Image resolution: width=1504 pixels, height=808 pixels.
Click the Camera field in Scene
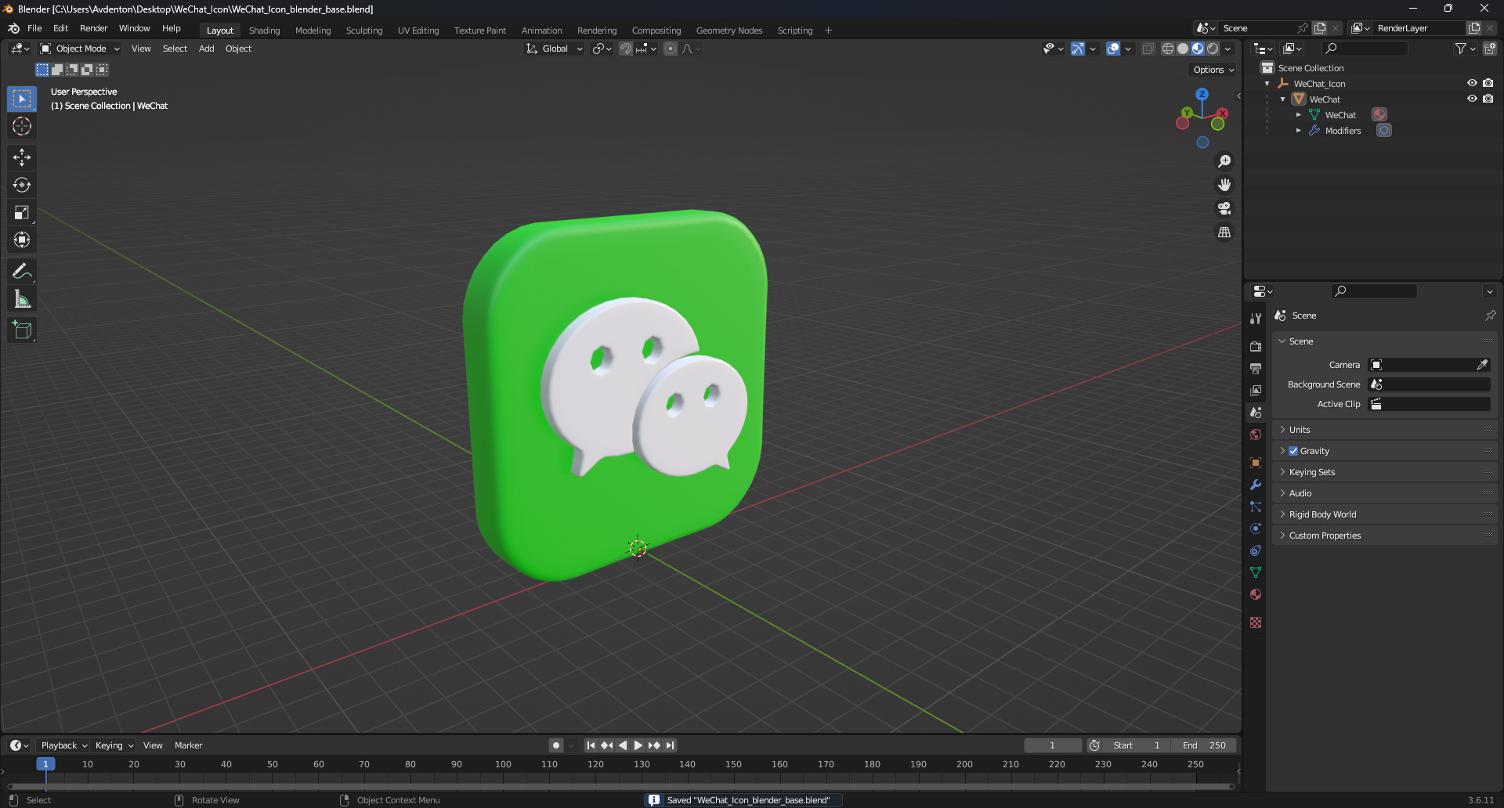(1429, 365)
